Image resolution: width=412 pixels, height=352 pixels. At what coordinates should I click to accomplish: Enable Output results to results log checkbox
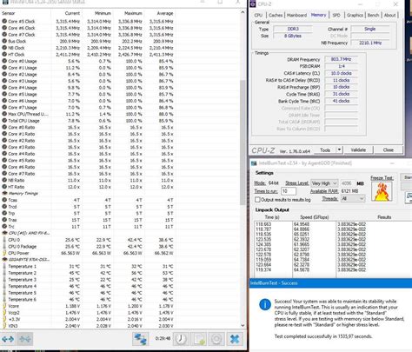point(257,200)
